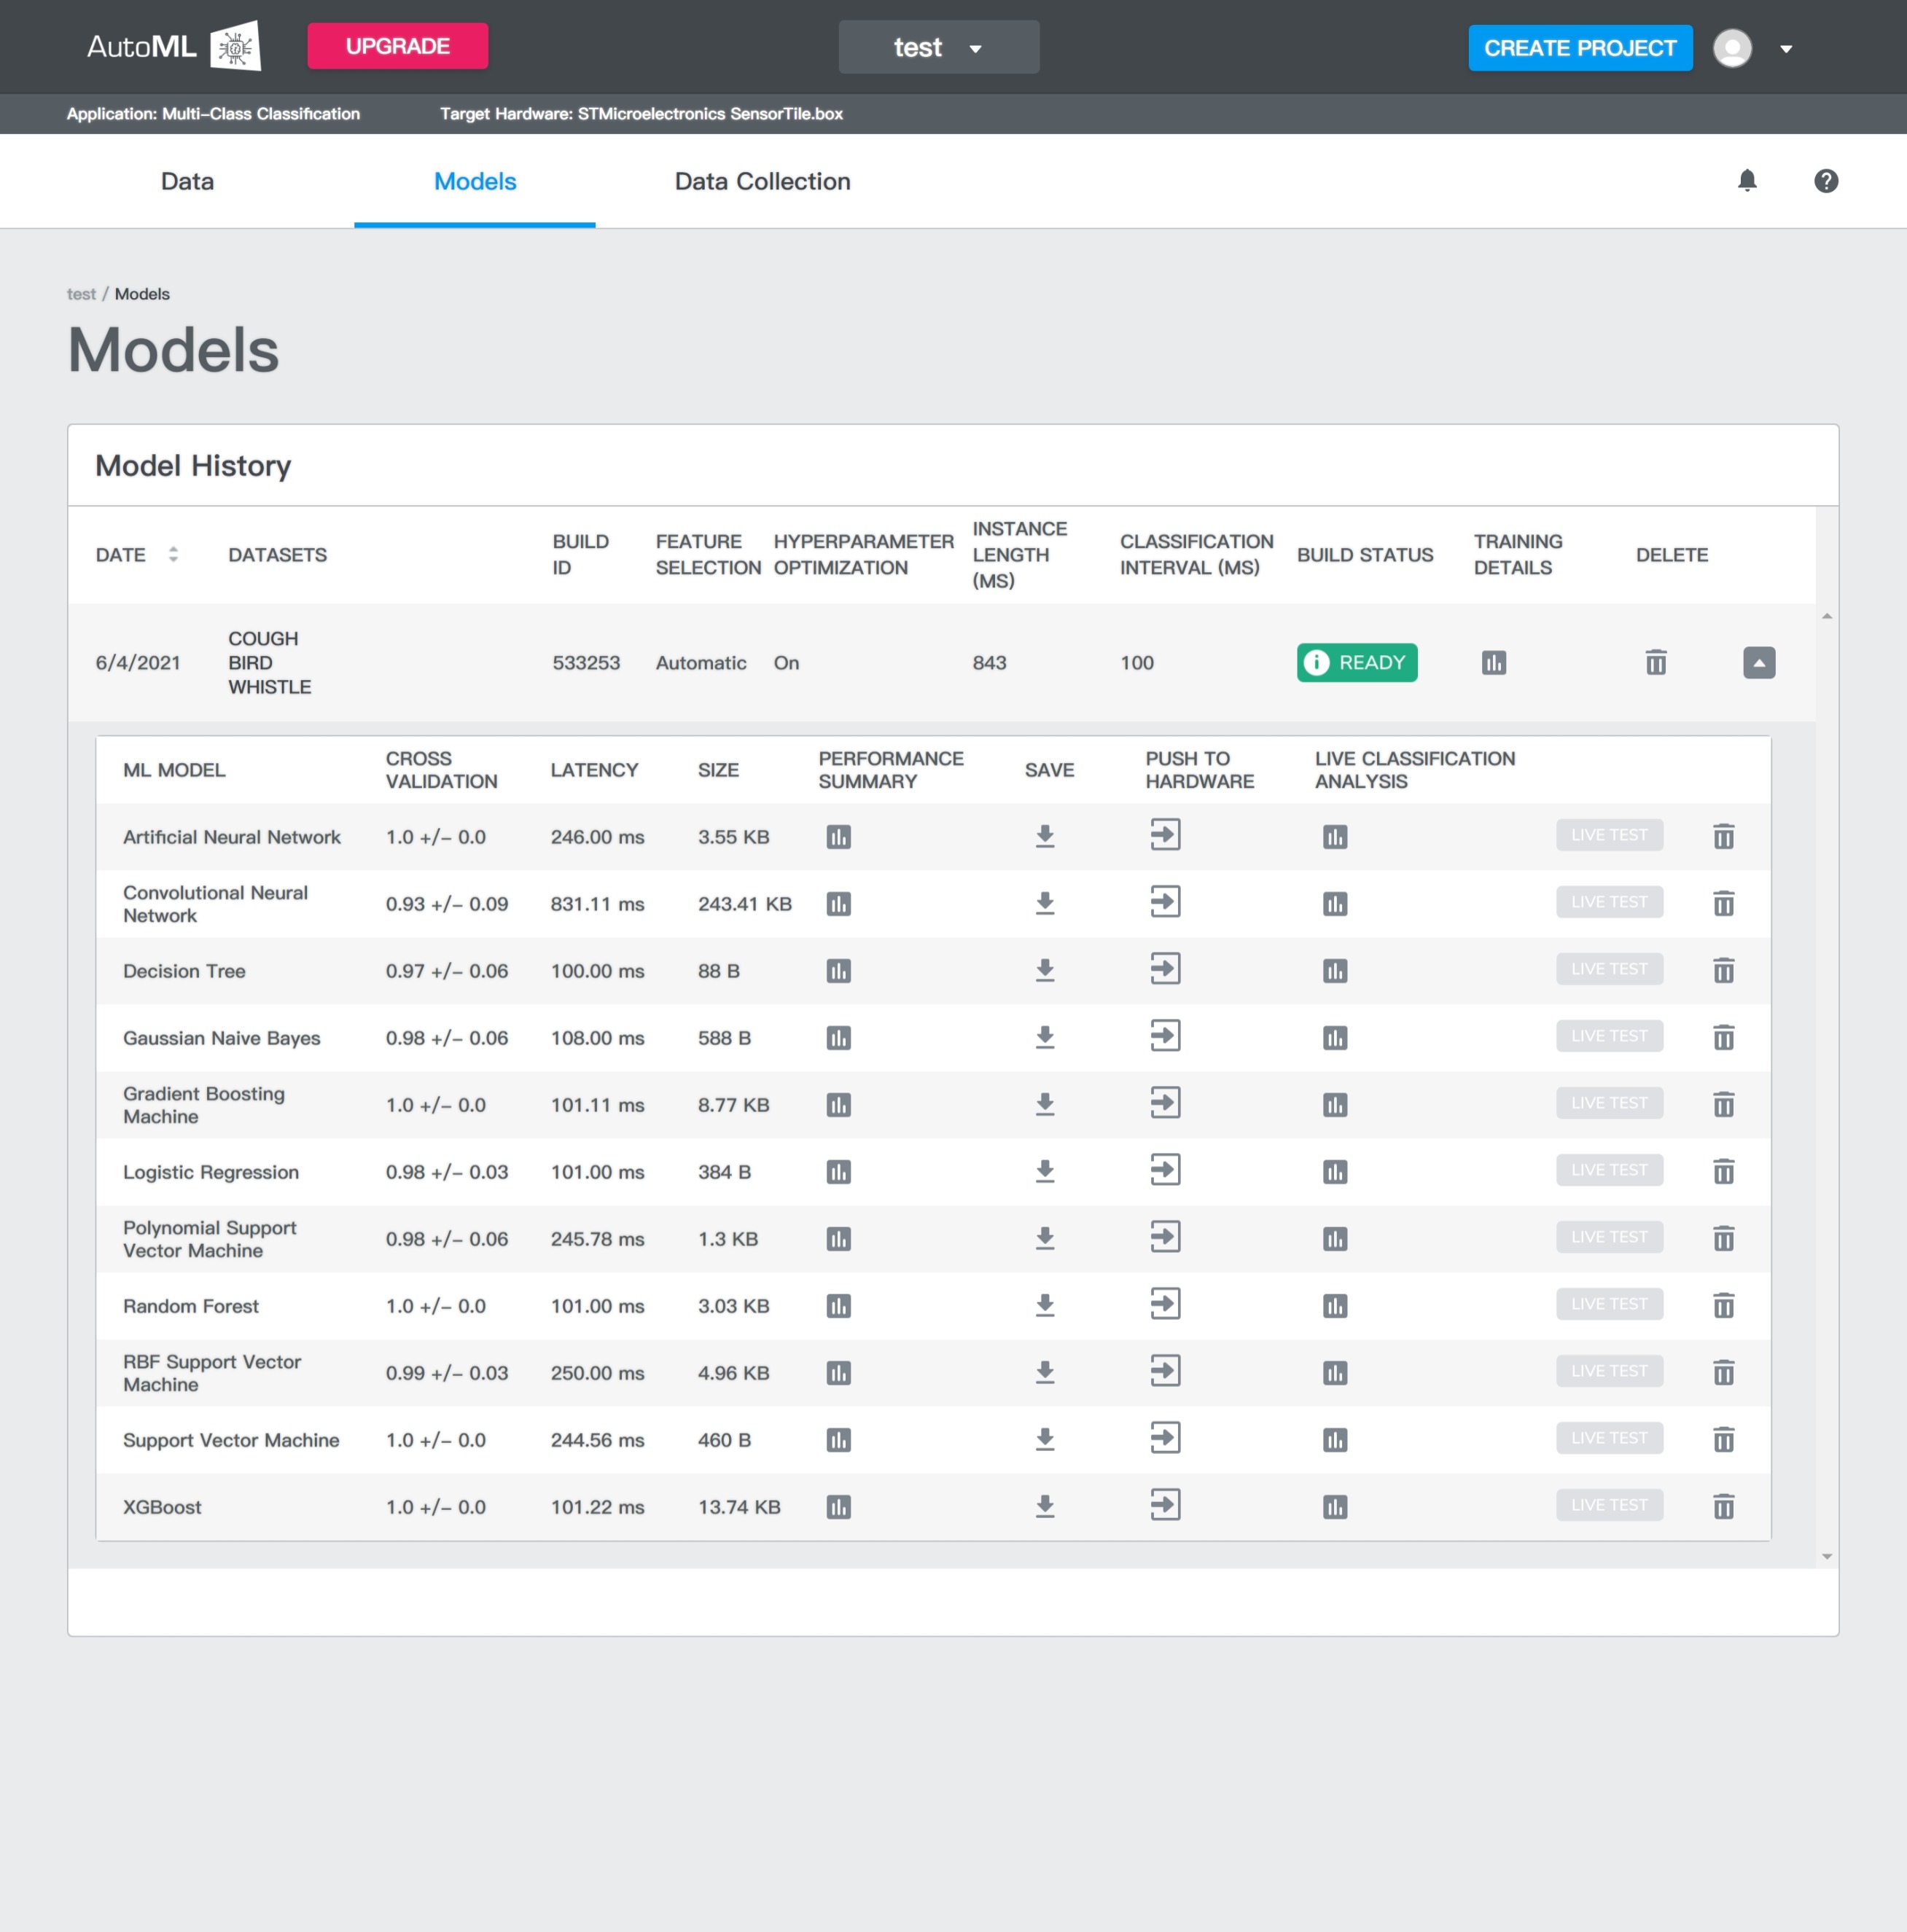Open performance summary for Logistic Regression

coord(838,1172)
